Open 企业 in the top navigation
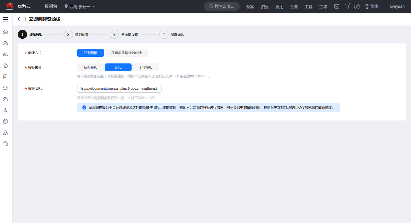 click(x=294, y=7)
